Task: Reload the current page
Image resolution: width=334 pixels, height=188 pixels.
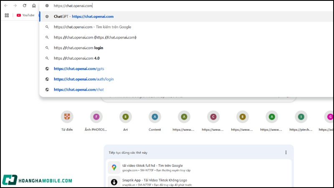Action: point(25,5)
